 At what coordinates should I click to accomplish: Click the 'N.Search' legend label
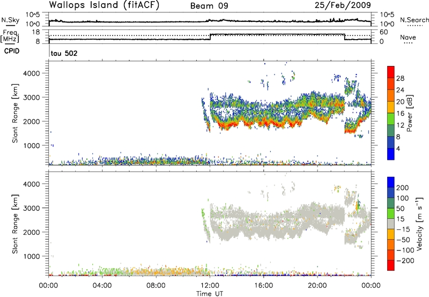414,20
